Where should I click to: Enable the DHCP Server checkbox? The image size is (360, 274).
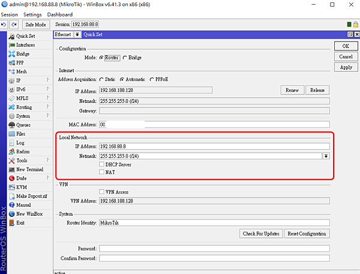[x=102, y=164]
